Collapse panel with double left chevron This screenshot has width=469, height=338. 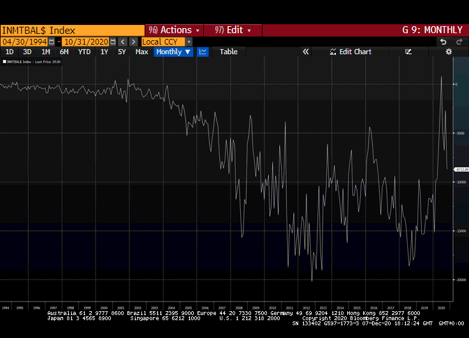click(x=306, y=52)
